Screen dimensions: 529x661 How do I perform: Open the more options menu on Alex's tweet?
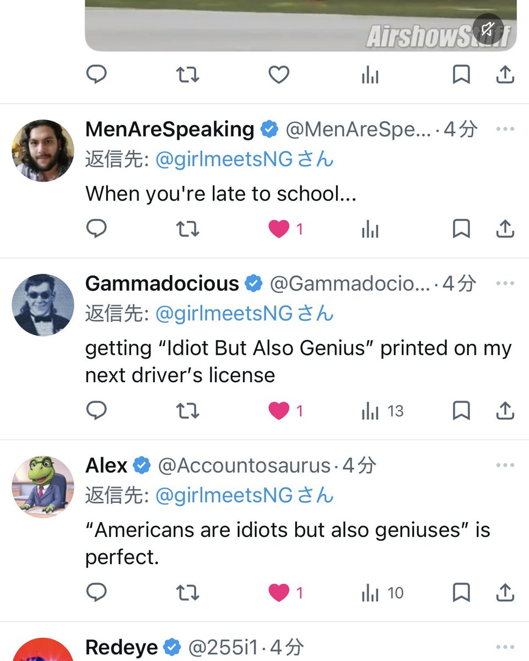(x=505, y=465)
